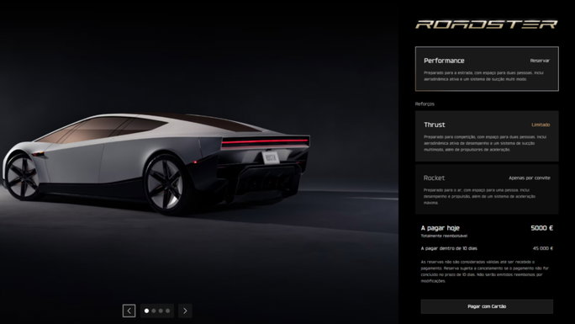575x324 pixels.
Task: Click the Apenas por convite label
Action: [529, 178]
